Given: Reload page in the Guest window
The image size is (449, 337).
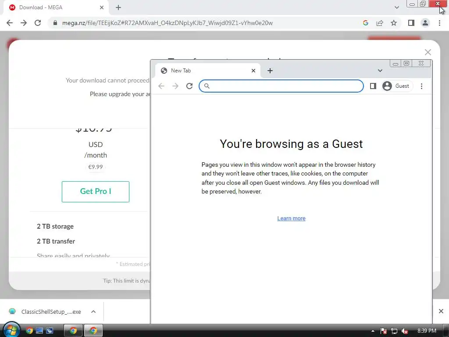Looking at the screenshot, I should click(189, 86).
